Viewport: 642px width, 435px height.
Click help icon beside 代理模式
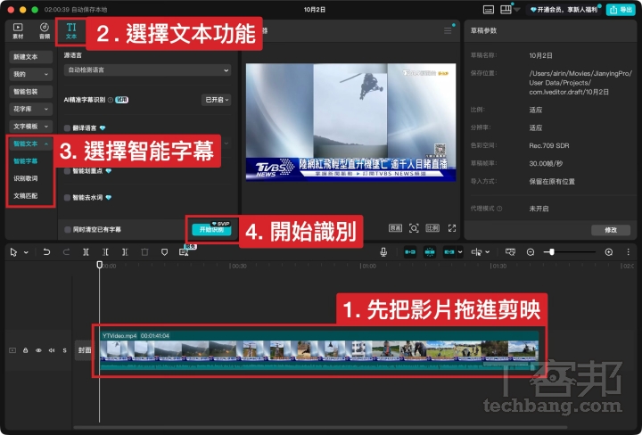click(x=499, y=209)
